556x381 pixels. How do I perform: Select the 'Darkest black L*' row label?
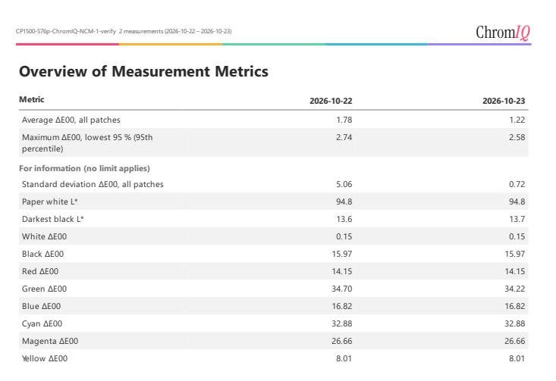click(x=53, y=219)
